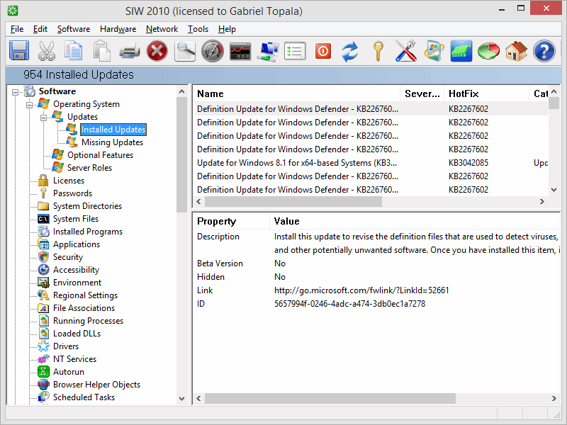This screenshot has height=425, width=567.
Task: Click the tree panel scroll down arrow
Action: [x=182, y=399]
